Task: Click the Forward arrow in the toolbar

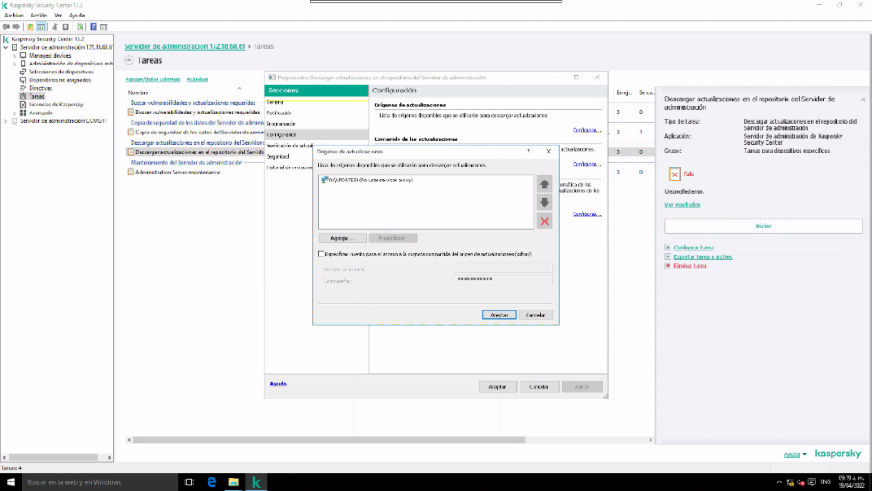Action: point(16,27)
